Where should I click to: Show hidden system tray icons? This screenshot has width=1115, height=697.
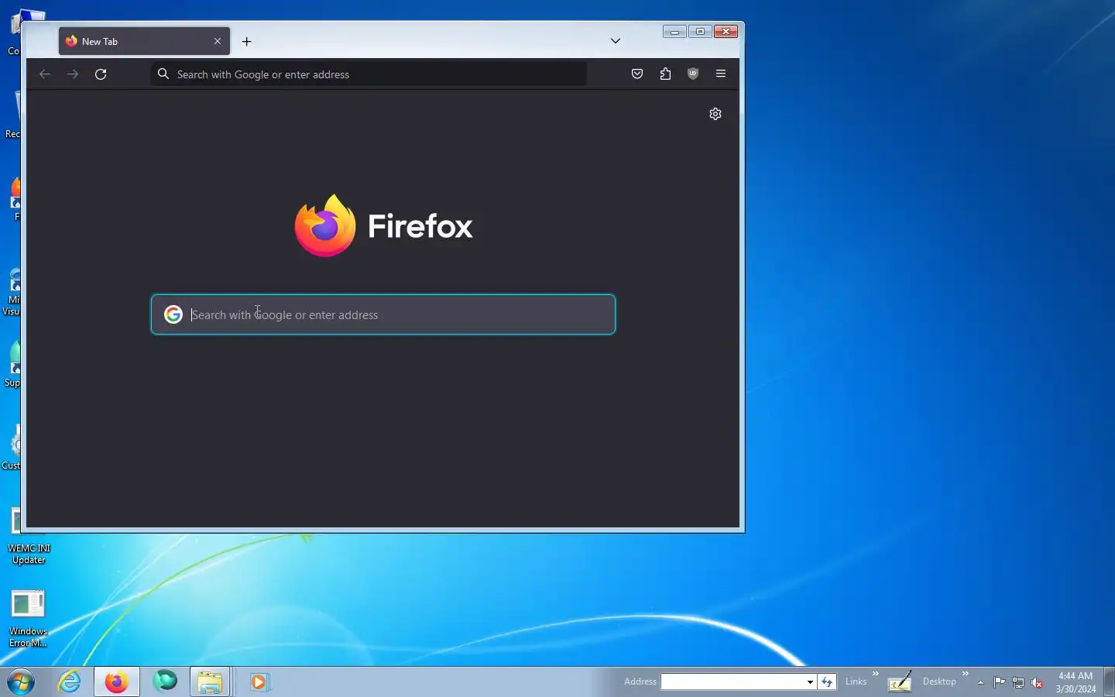980,682
